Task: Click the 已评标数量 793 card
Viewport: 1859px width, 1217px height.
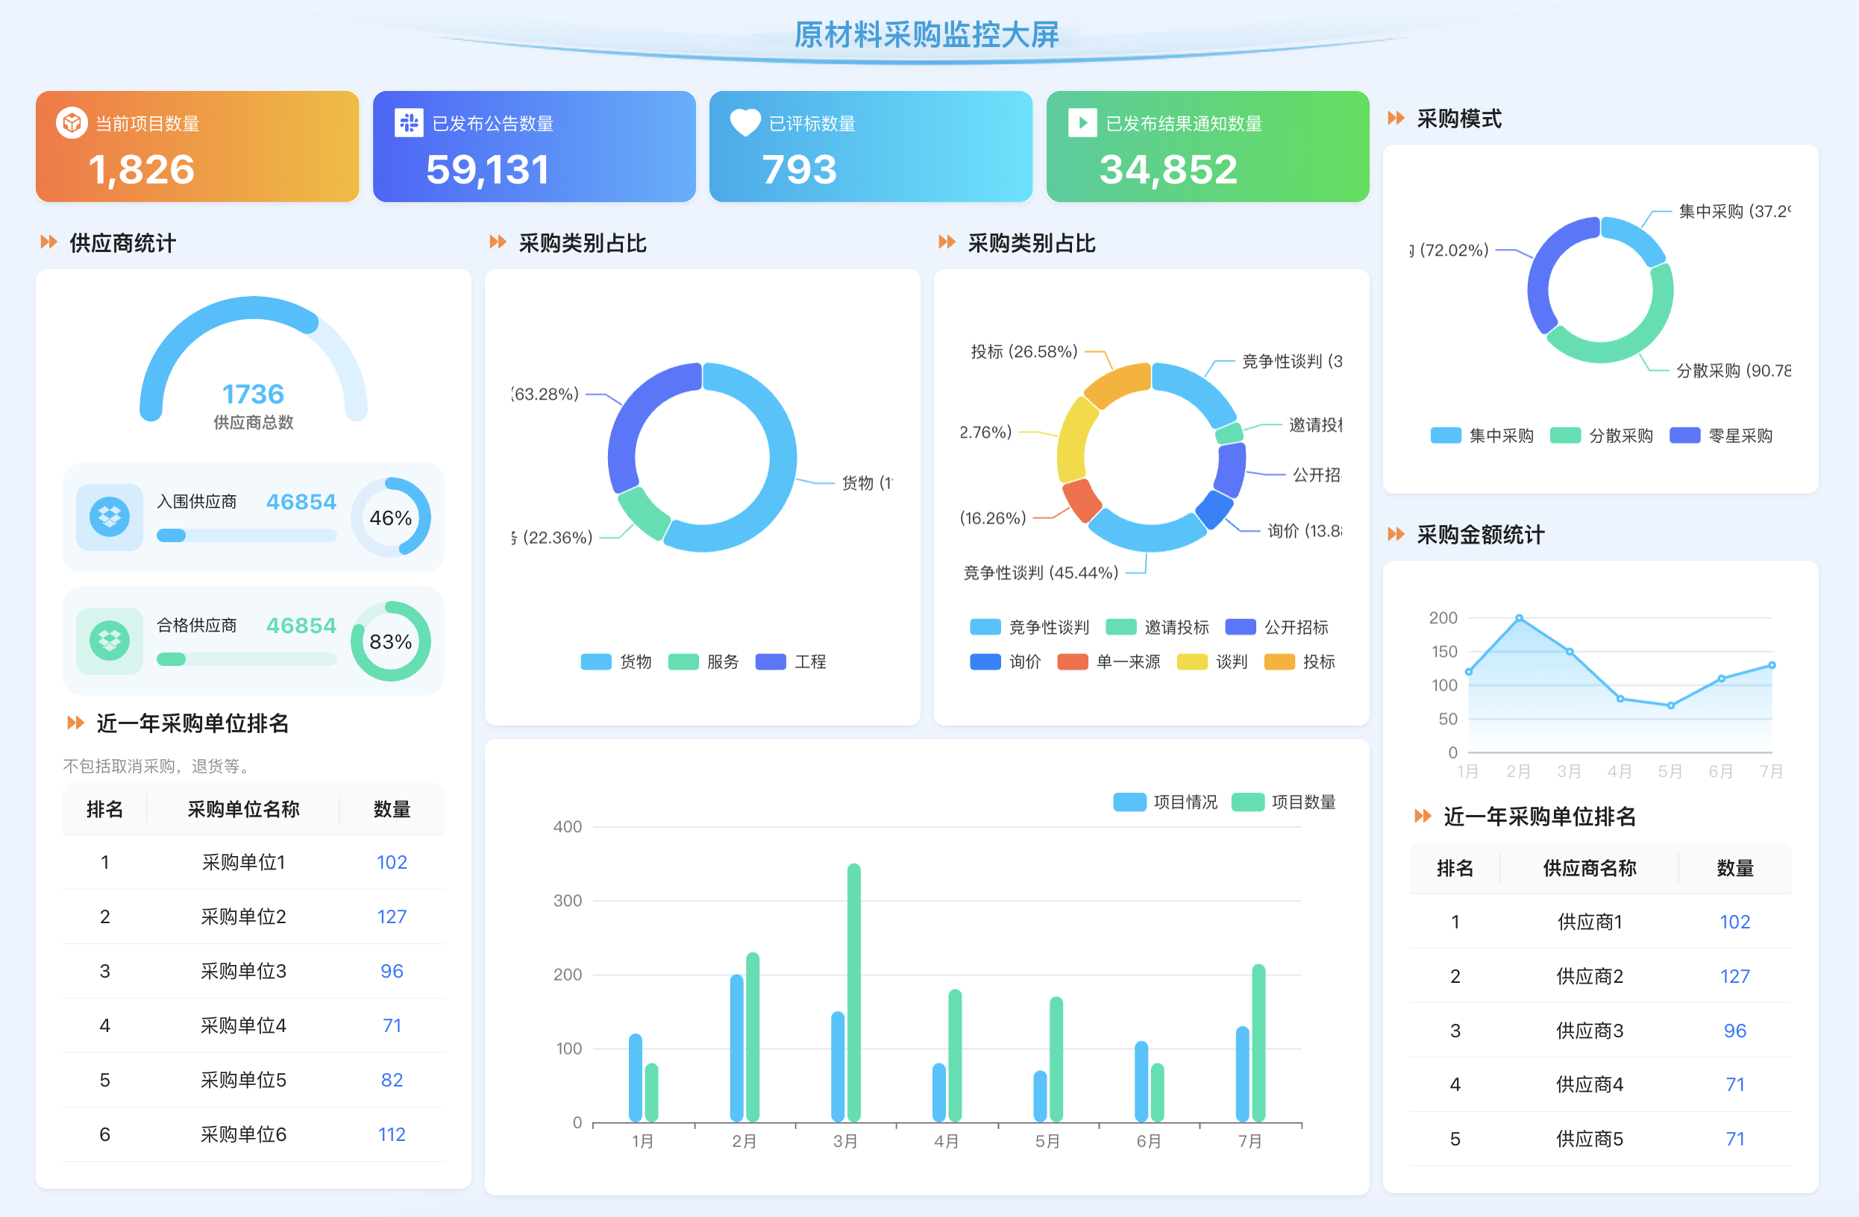Action: [x=870, y=147]
